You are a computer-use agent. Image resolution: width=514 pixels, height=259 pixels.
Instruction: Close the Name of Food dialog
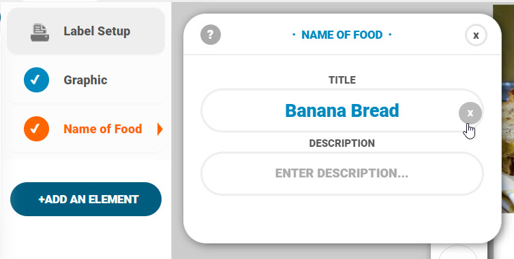[476, 35]
